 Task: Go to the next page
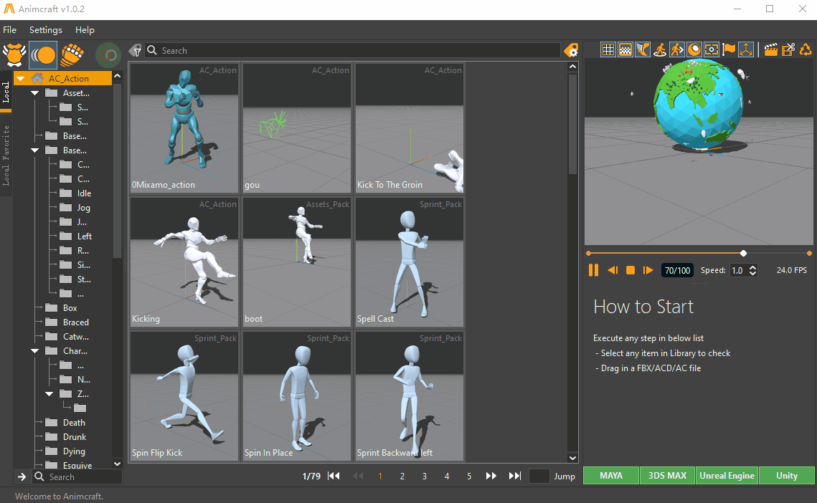tap(491, 476)
